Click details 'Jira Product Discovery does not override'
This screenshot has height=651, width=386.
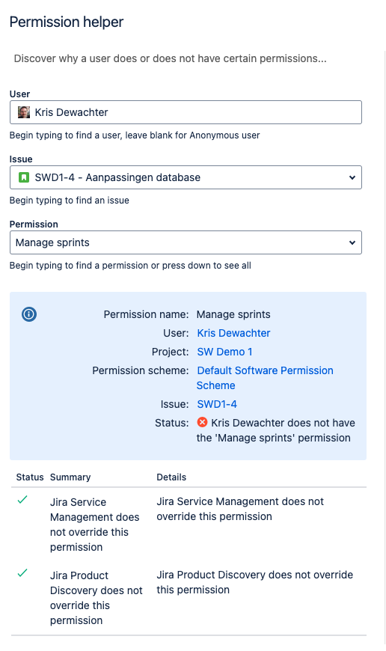tap(255, 582)
